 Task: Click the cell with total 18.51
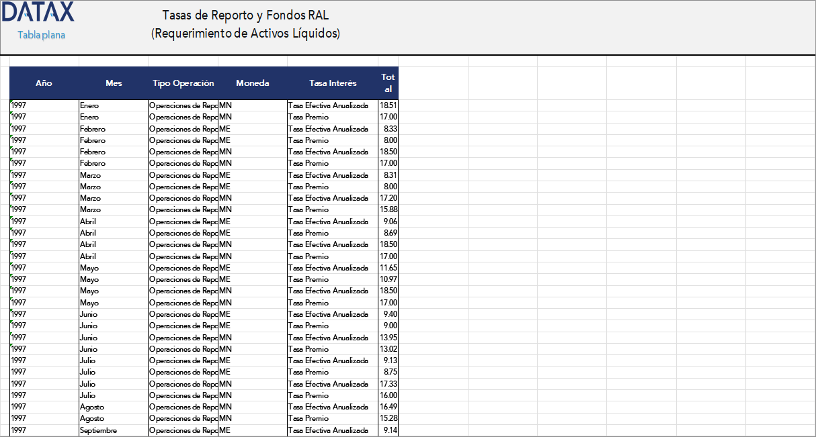point(388,105)
